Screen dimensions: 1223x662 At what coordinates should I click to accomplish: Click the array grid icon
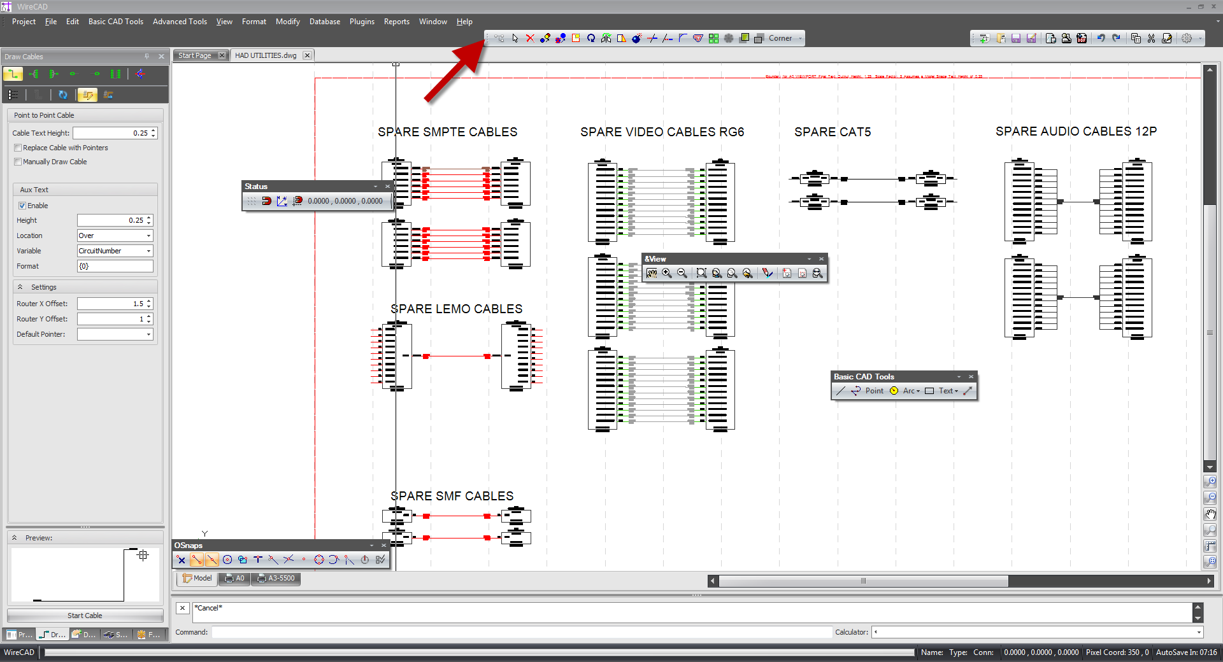click(x=713, y=38)
